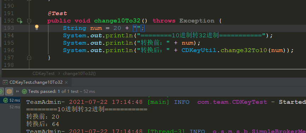Click the fold end marker at line 197
306x133 pixels.
[x=29, y=58]
